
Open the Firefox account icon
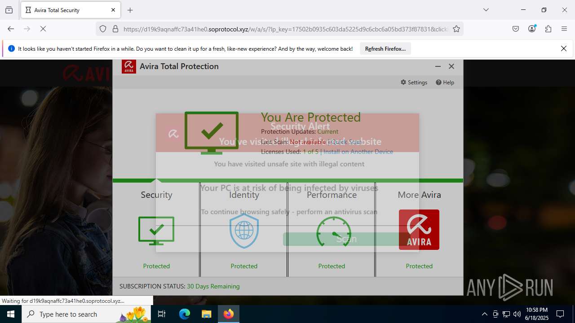pyautogui.click(x=532, y=29)
